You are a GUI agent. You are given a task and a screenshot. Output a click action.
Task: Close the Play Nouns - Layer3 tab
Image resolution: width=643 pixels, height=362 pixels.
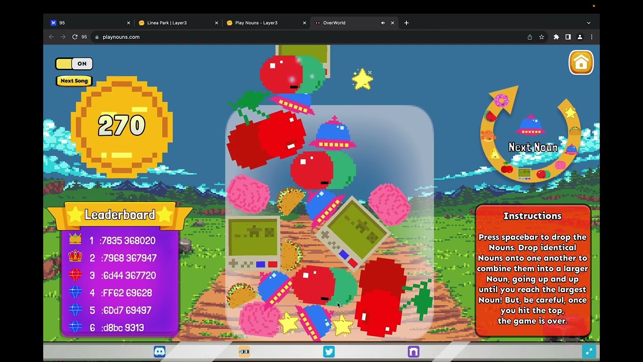tap(304, 23)
